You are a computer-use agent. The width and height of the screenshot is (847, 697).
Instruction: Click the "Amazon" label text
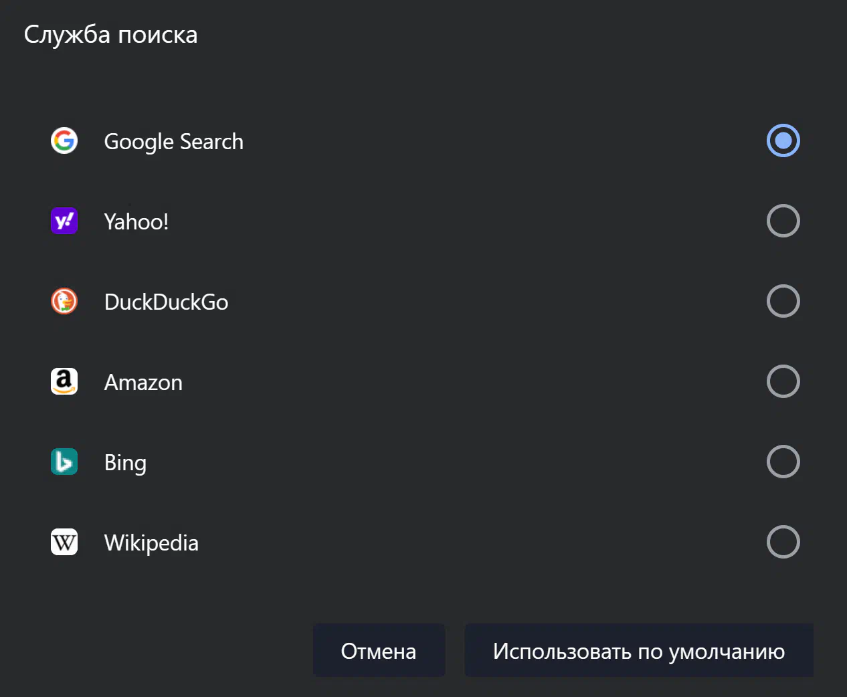click(143, 382)
